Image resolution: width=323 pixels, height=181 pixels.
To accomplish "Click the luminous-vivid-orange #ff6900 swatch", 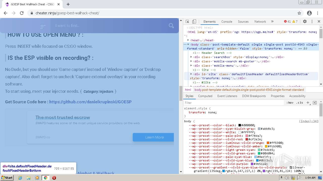I will pos(268,143).
